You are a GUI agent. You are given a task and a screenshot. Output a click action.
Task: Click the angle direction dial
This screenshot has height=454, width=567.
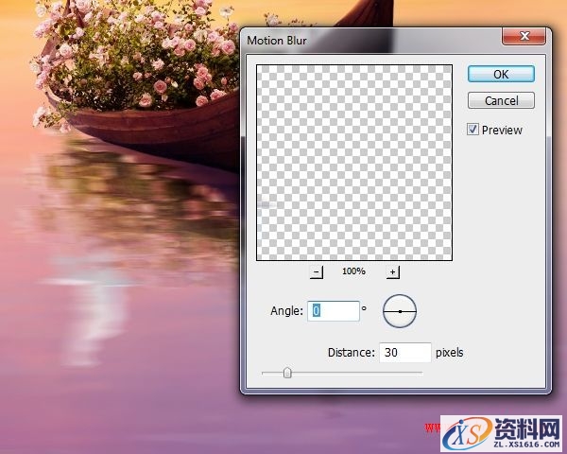(400, 310)
